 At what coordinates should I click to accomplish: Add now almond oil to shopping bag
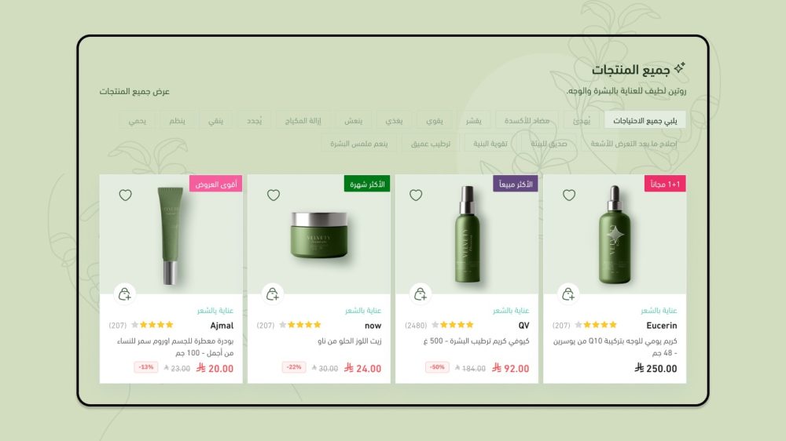point(272,294)
